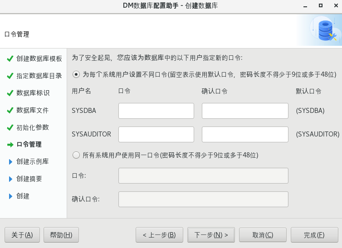Click blue triangle icon beside 创建示例库
This screenshot has height=248, width=342.
click(11, 162)
